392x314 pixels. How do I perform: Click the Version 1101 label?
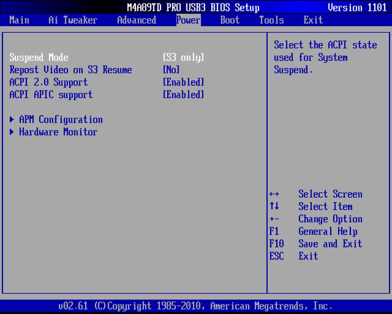tap(357, 7)
